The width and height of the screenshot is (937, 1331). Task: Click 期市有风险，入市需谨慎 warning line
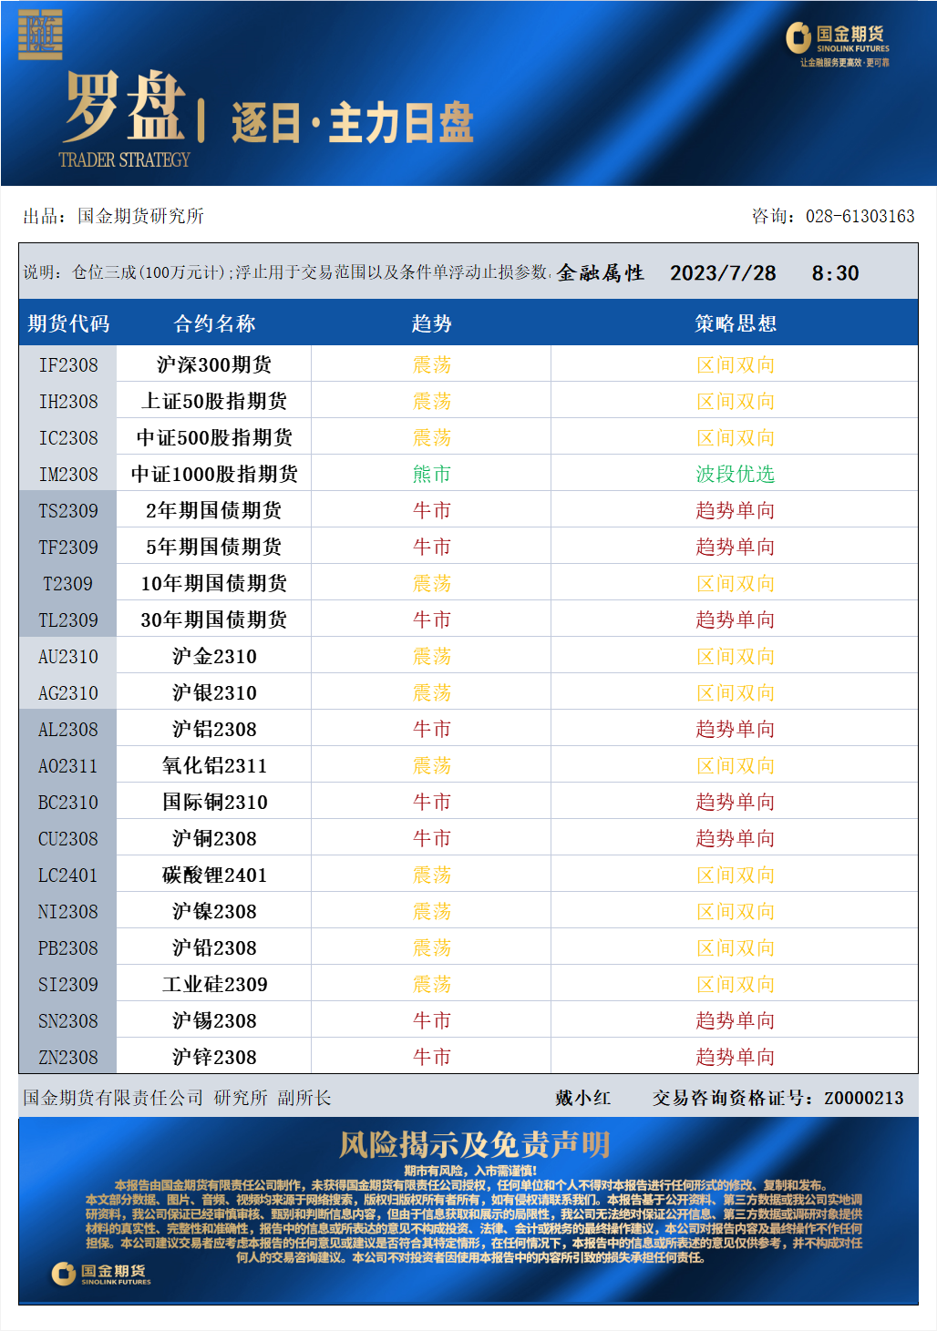coord(470,1171)
